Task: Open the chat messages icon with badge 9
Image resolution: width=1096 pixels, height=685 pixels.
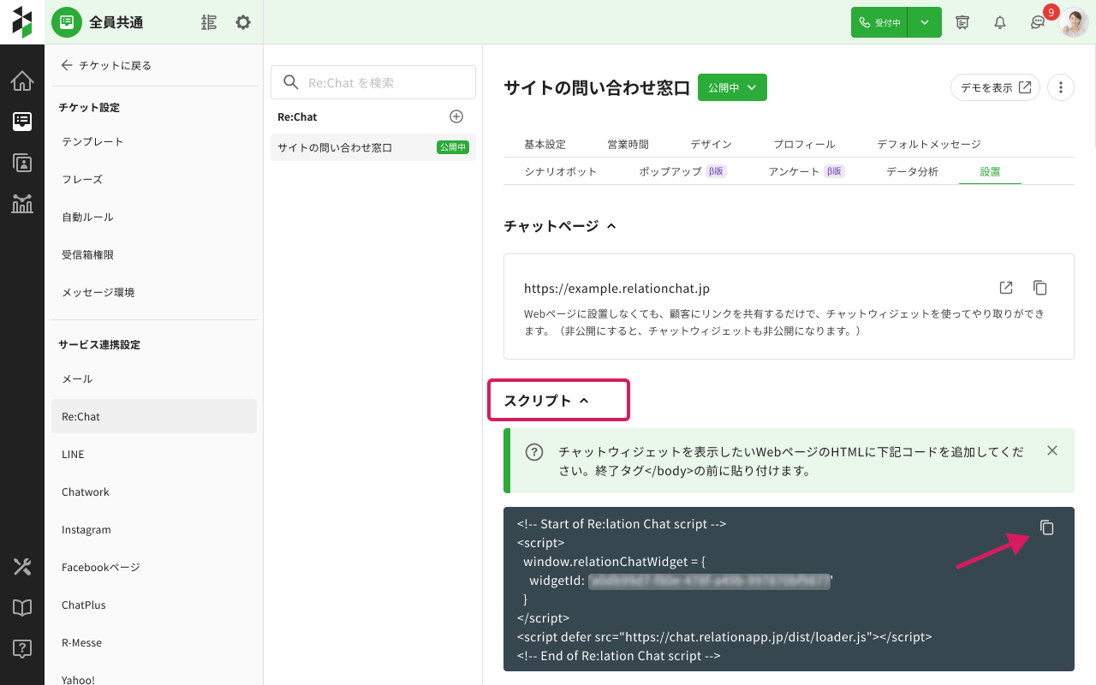Action: (1038, 22)
